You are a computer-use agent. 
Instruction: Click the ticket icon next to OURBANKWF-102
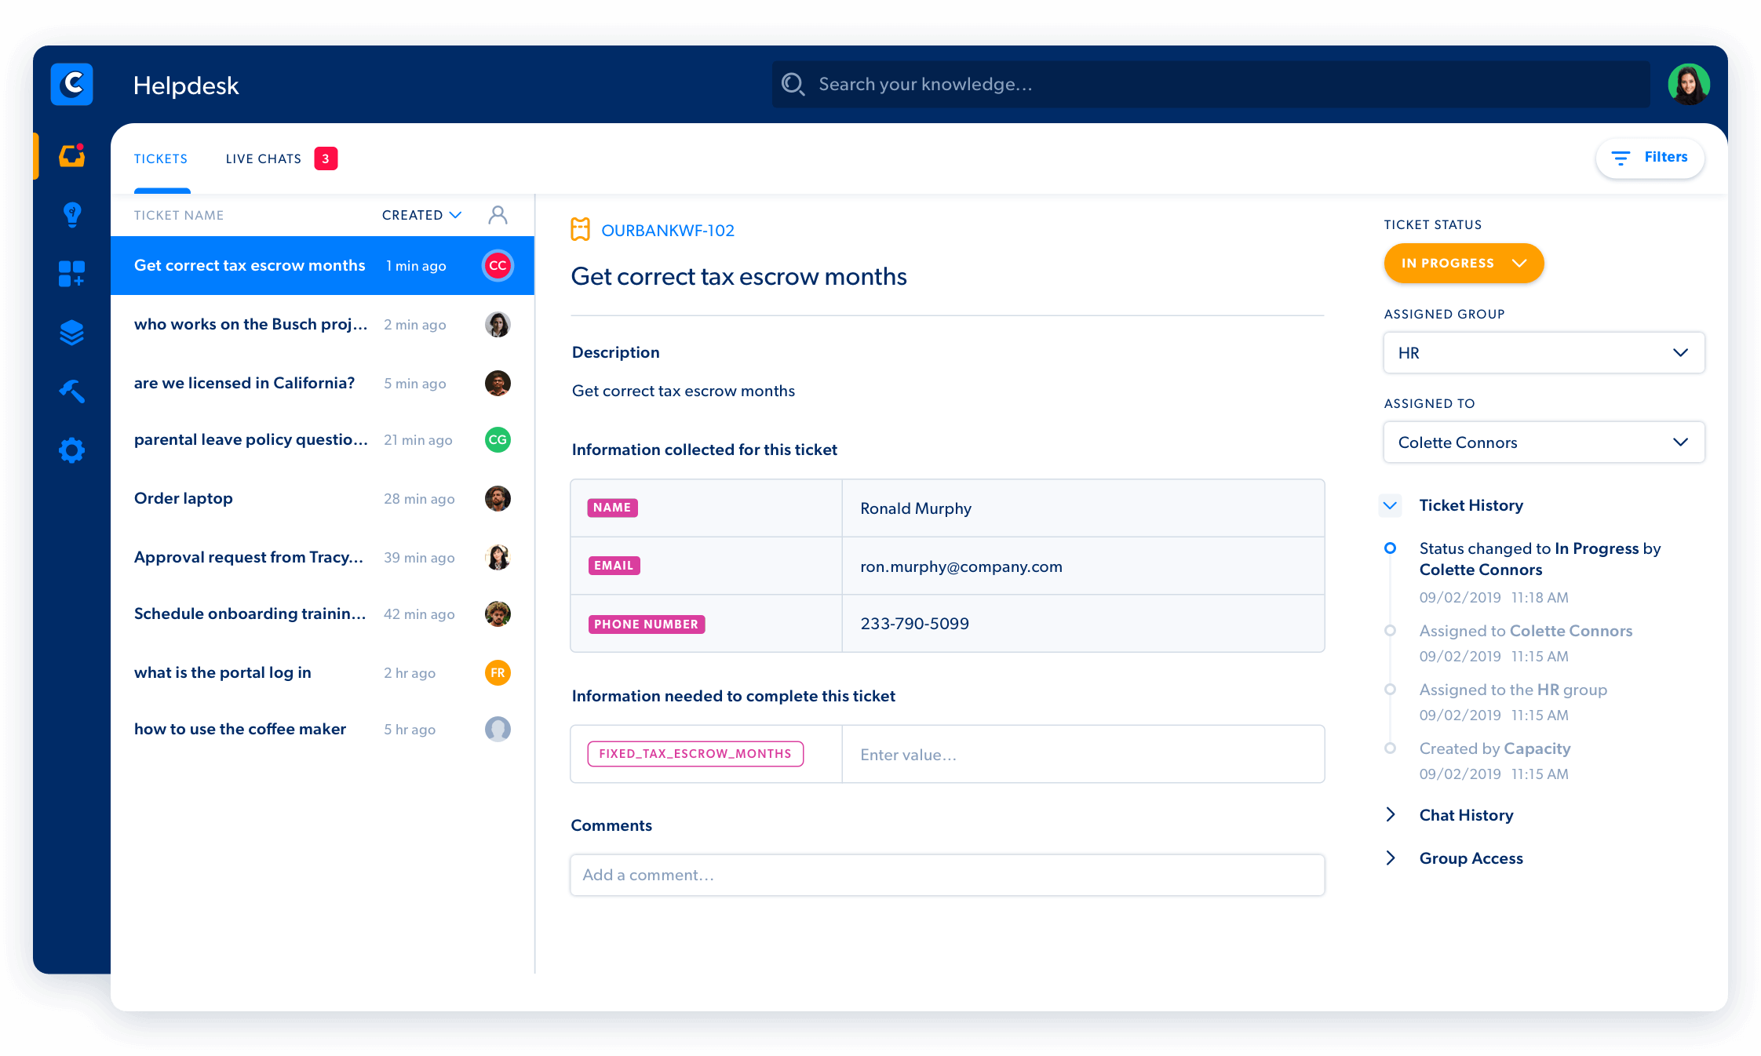[580, 229]
